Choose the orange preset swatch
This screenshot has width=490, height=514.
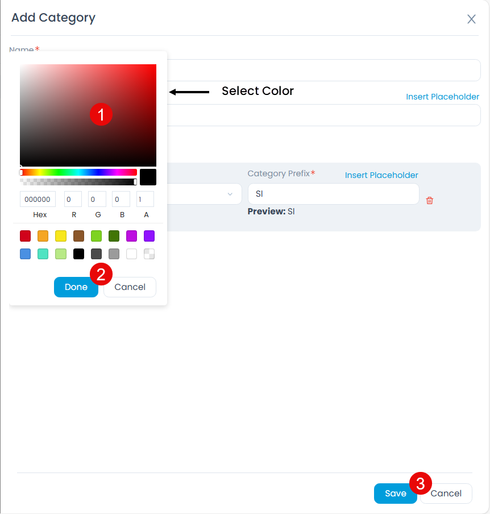point(43,236)
